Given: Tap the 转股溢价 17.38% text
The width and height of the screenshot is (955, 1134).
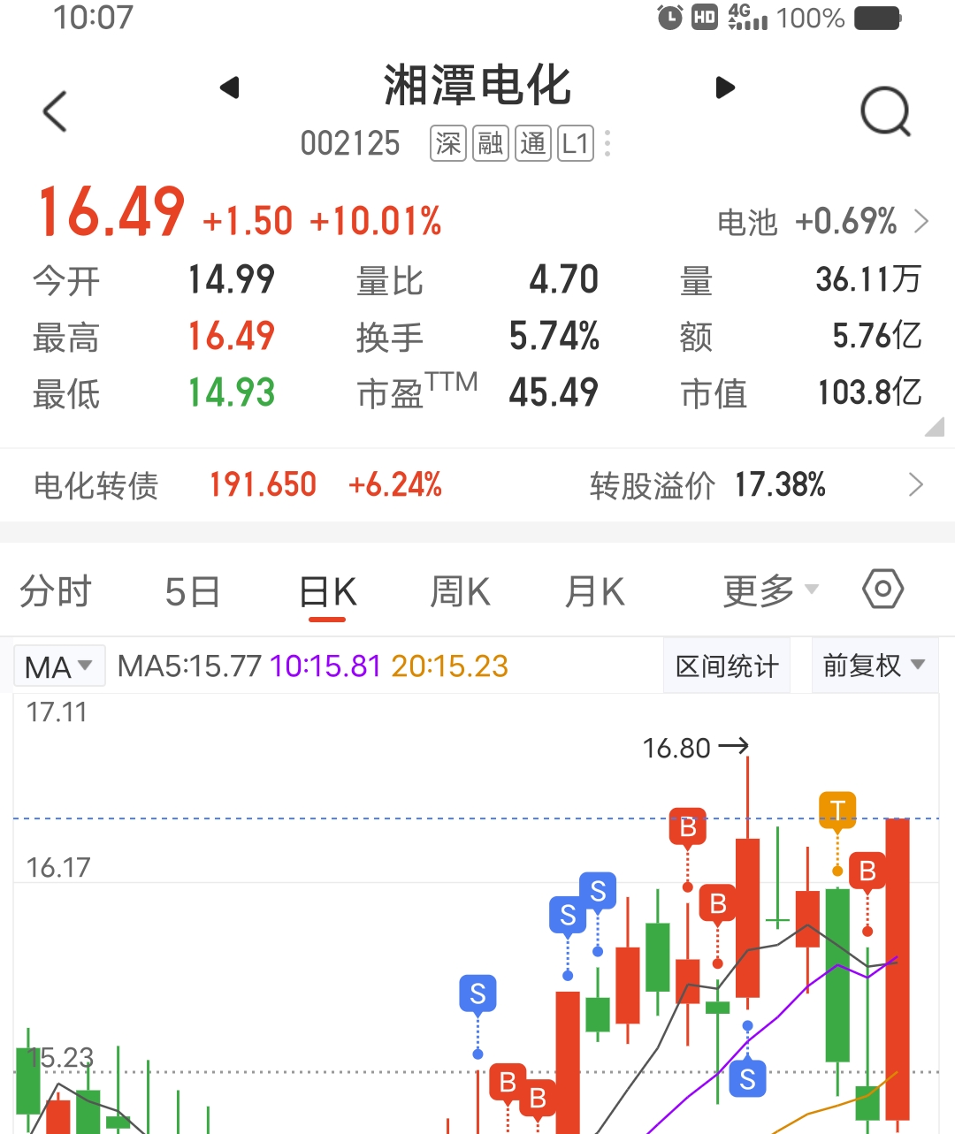Looking at the screenshot, I should click(707, 485).
